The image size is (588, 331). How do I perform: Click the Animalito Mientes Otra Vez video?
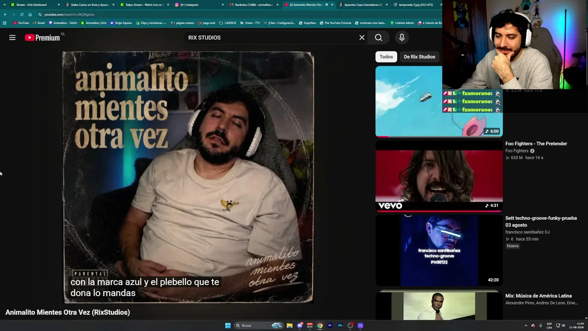(x=188, y=177)
